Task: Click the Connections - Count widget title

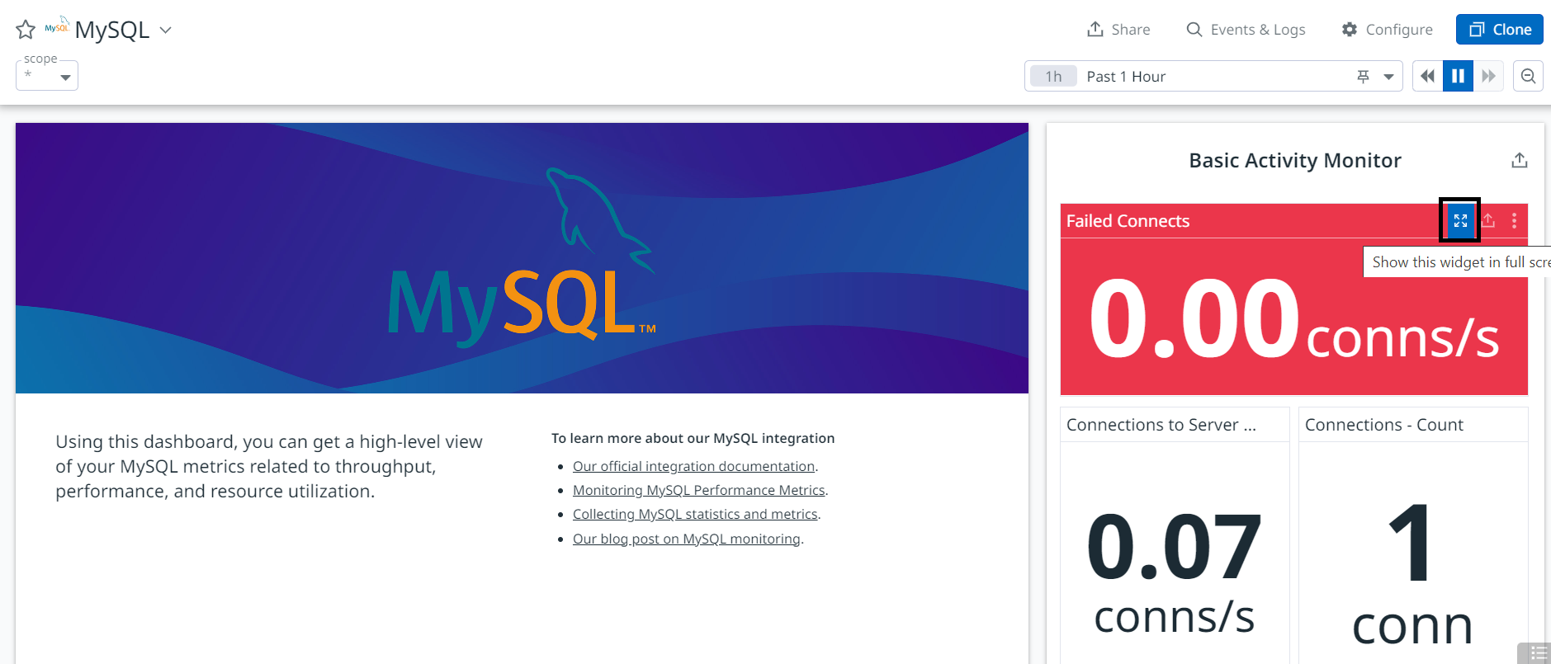Action: point(1383,425)
